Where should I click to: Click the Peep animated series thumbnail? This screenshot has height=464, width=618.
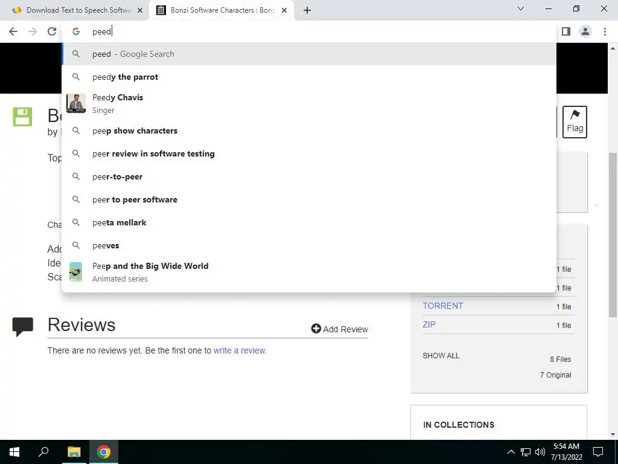75,272
